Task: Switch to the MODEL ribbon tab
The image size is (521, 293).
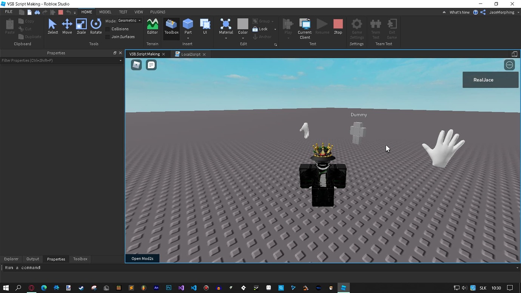Action: tap(105, 12)
